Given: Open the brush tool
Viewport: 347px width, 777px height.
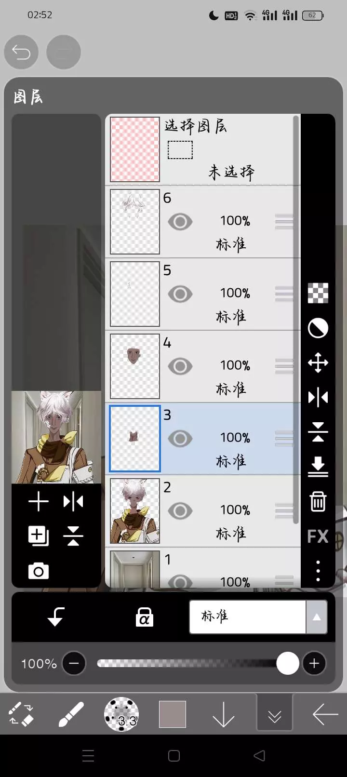Looking at the screenshot, I should [x=71, y=714].
